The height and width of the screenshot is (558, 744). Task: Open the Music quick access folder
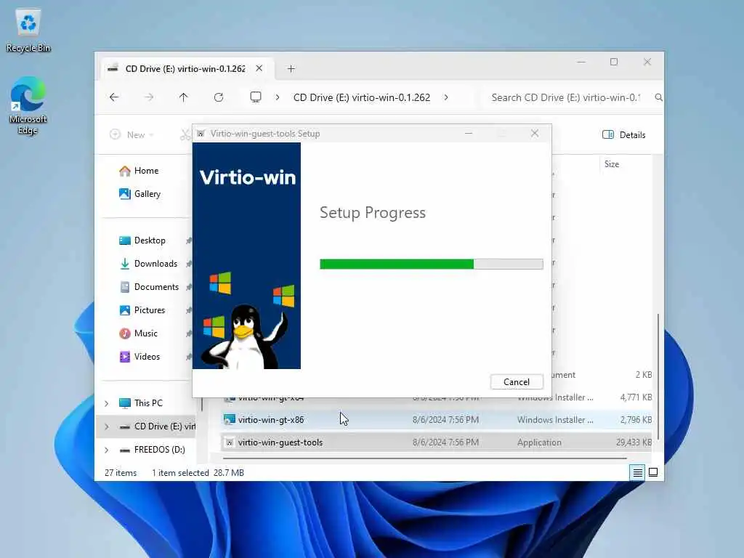point(138,333)
